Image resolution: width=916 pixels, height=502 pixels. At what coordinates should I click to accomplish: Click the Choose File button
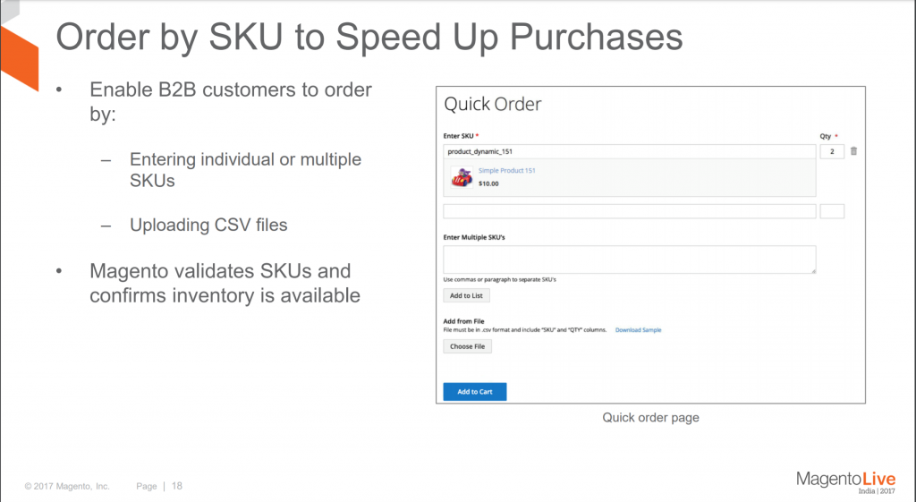[467, 346]
